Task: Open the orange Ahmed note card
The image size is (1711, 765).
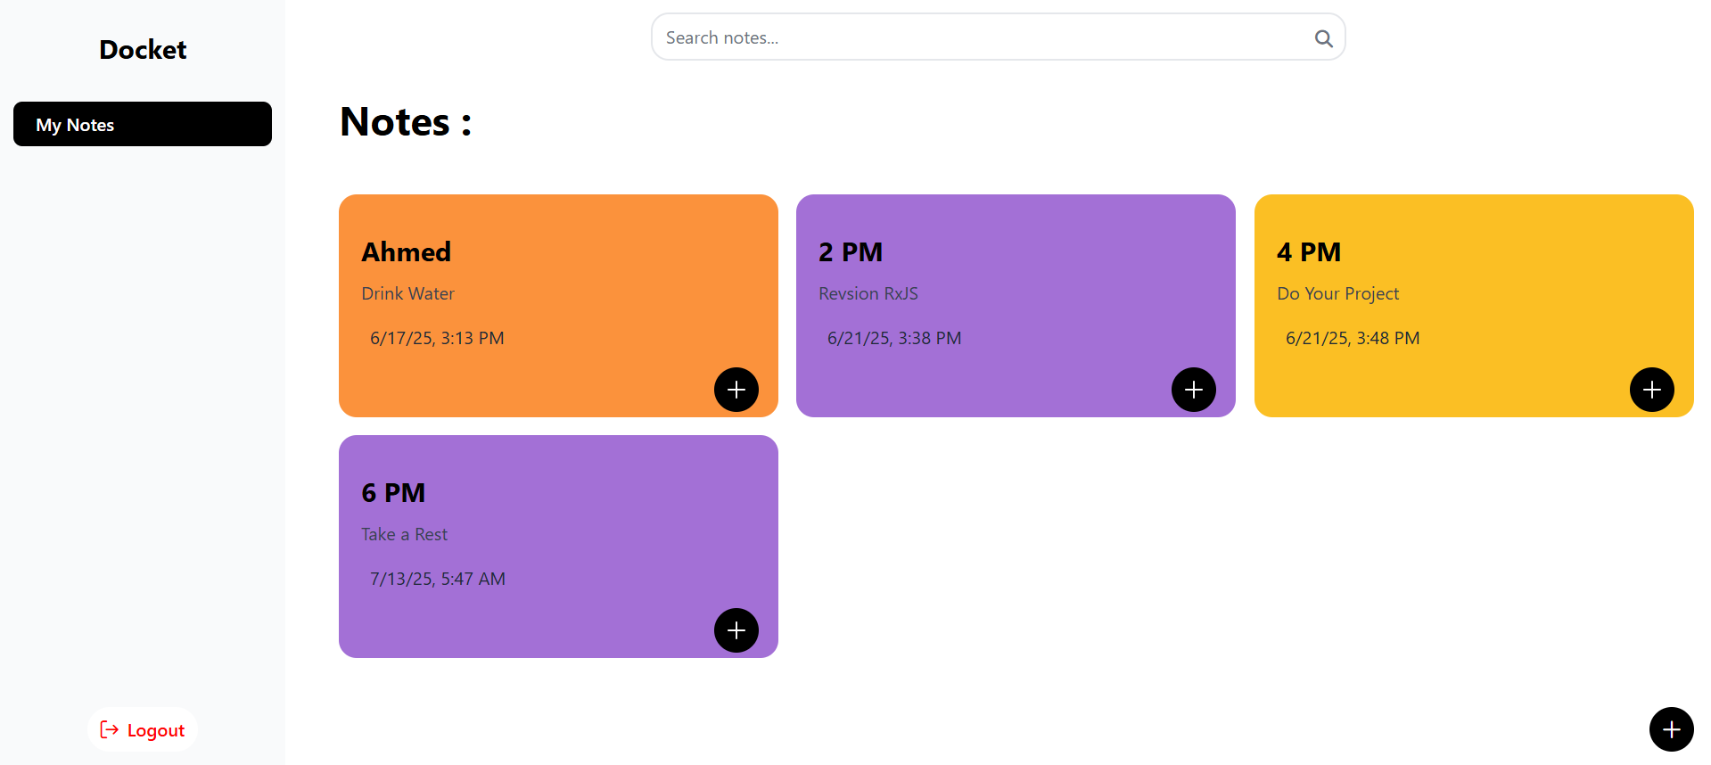Action: tap(558, 306)
